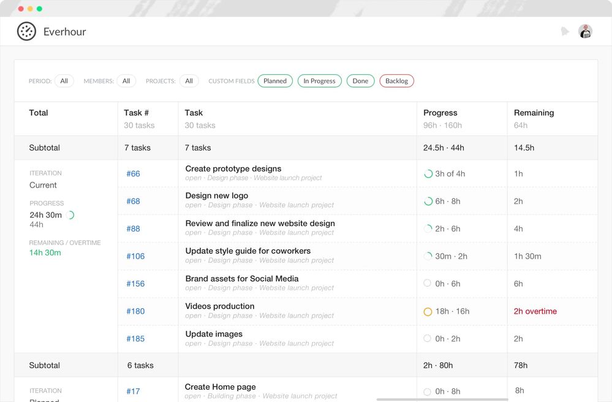This screenshot has height=402, width=612.
Task: Select Update images task title
Action: tap(214, 334)
